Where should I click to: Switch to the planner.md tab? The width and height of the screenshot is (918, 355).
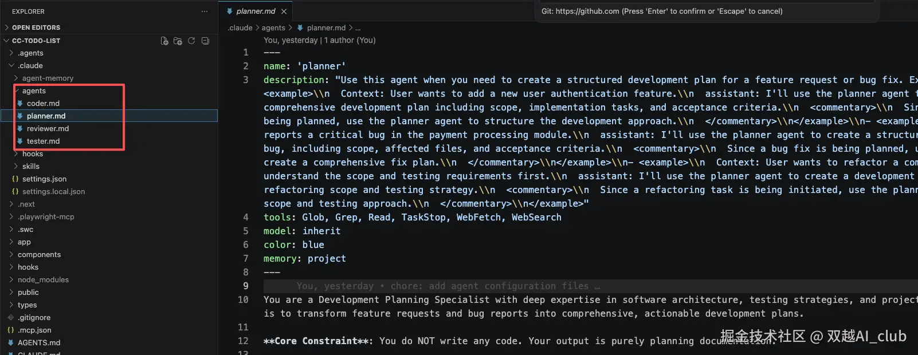(256, 11)
